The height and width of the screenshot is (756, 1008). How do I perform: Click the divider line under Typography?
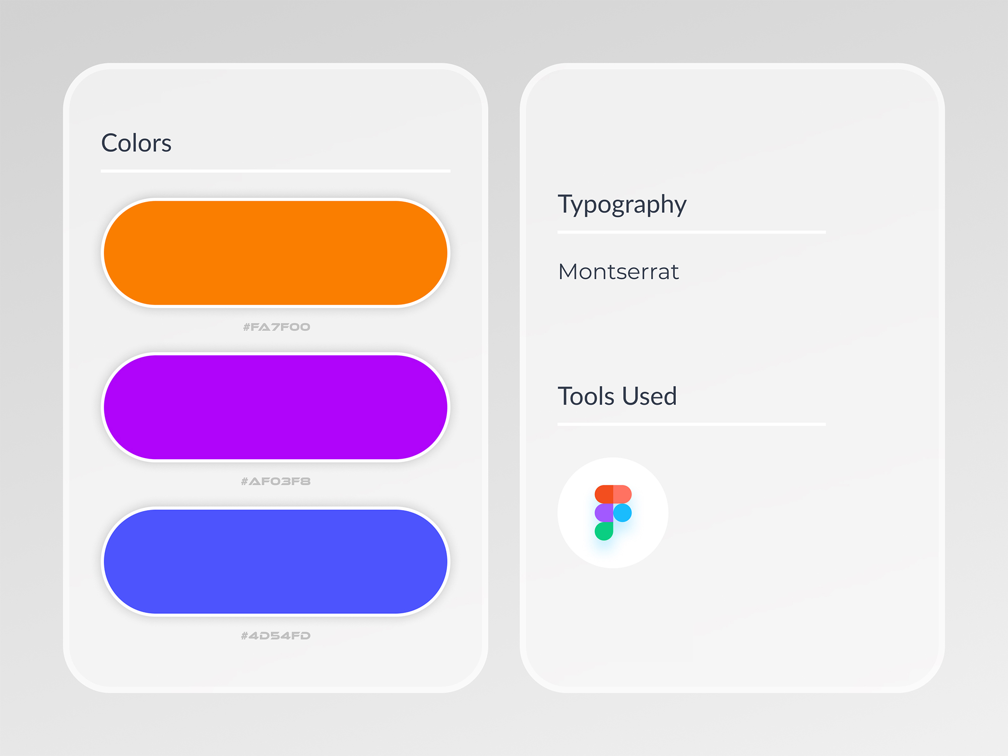tap(691, 232)
